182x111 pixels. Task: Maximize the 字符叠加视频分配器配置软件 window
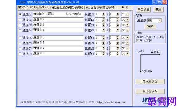tap(160, 2)
